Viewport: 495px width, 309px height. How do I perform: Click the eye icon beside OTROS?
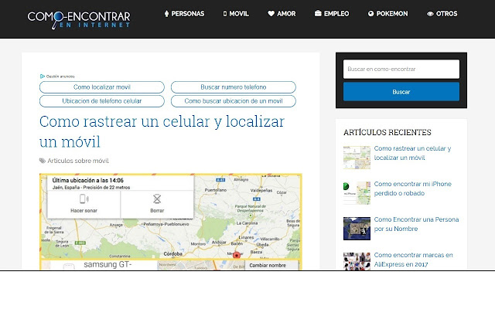(x=430, y=14)
